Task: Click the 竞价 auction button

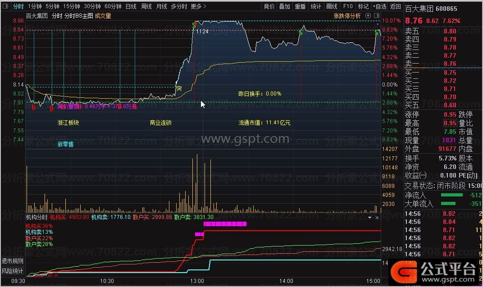Action: 269,6
